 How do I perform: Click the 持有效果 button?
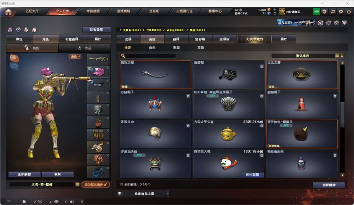pyautogui.click(x=96, y=29)
